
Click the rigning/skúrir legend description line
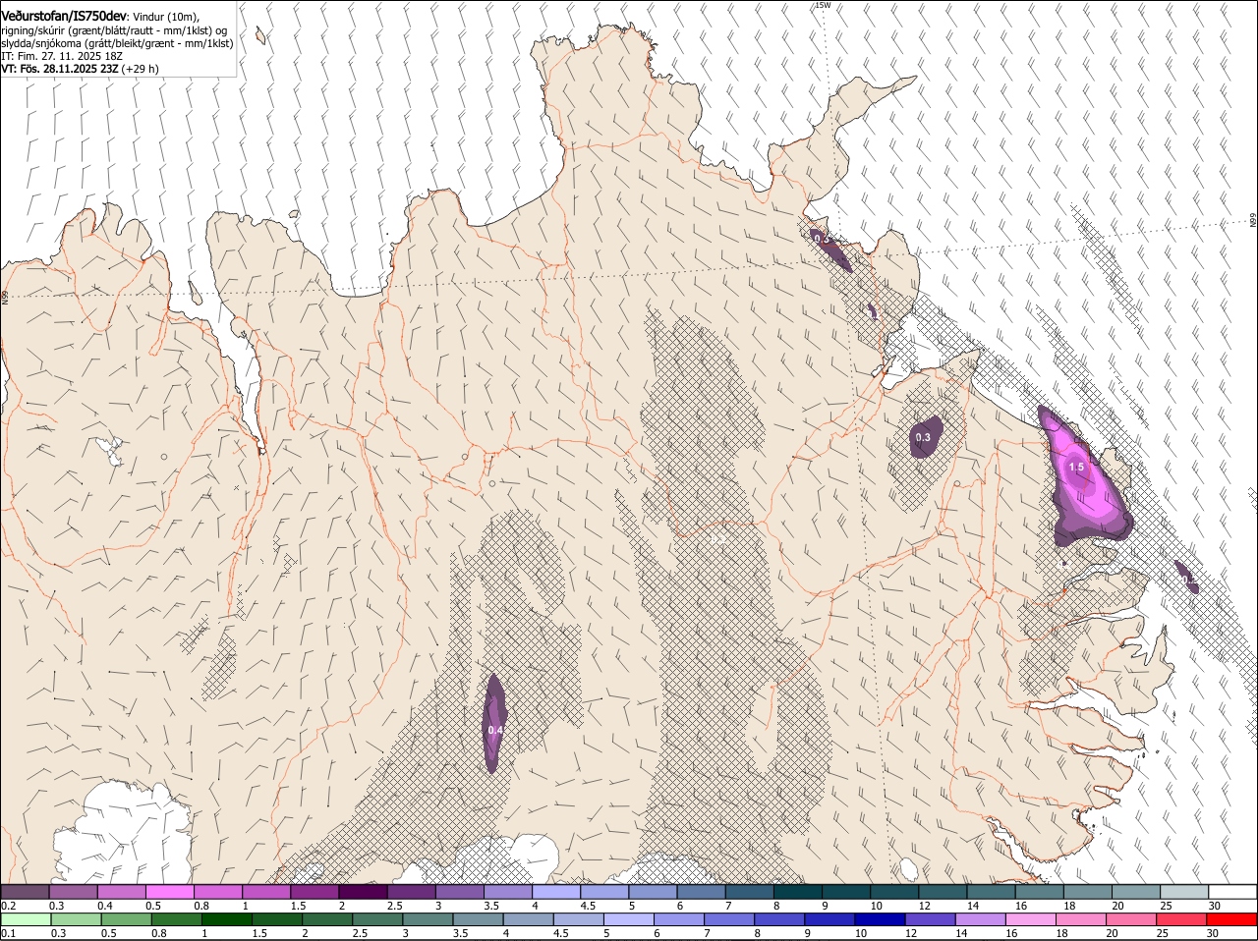(114, 29)
